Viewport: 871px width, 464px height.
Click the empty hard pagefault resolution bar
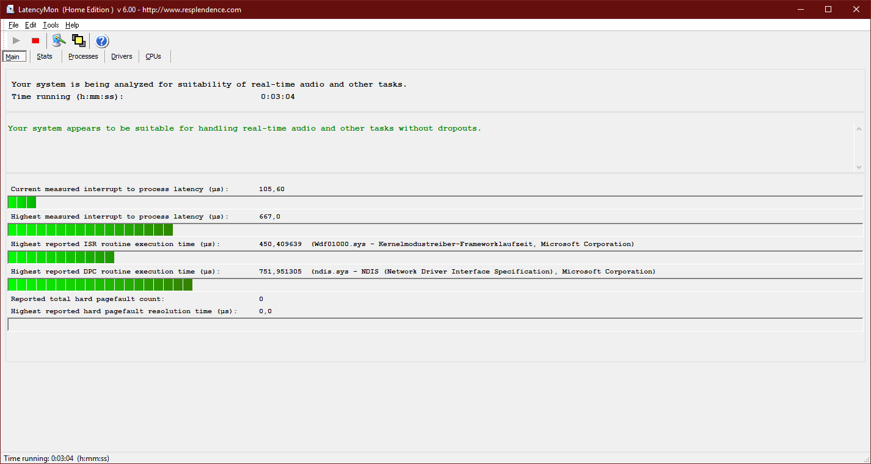point(435,325)
